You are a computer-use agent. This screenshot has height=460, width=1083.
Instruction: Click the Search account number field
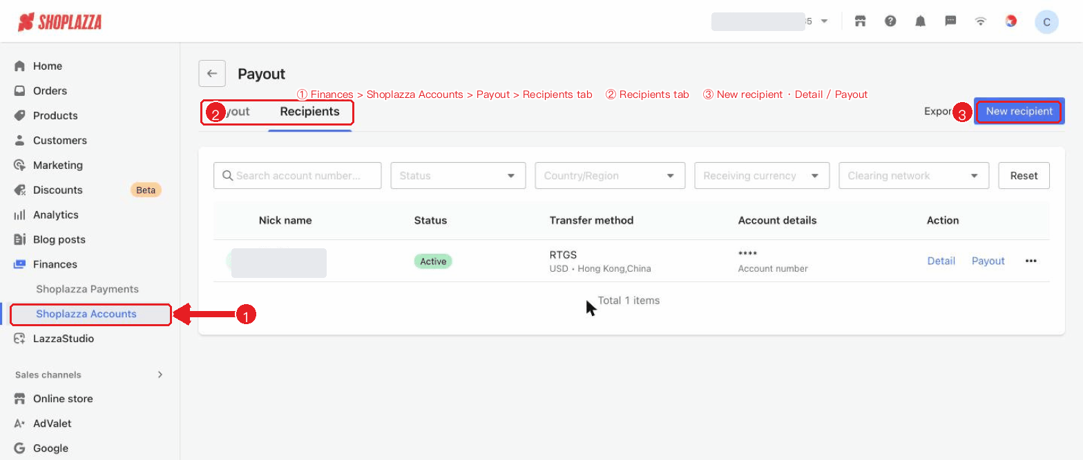[298, 176]
